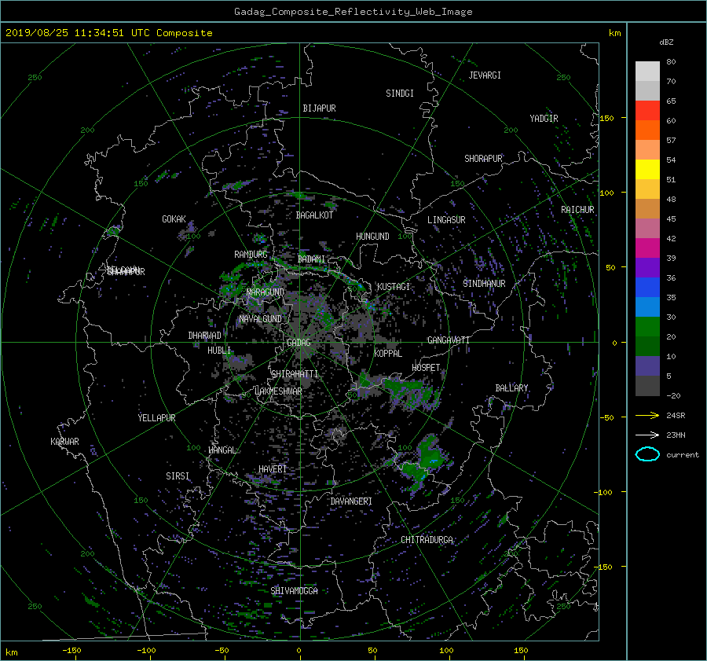
Task: Click the '-20' value in the dBZ legend
Action: (x=673, y=395)
